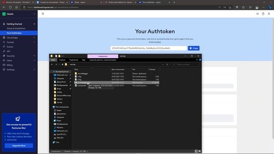274x154 pixels.
Task: Open the Вид ribbon tab
Action: pos(84,60)
